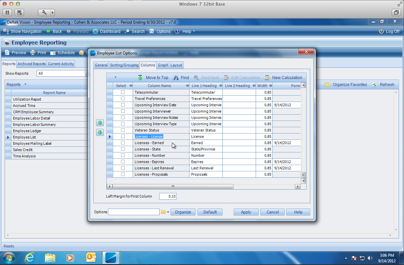Click the horizontal scrollbar in columns grid
Image resolution: width=404 pixels, height=265 pixels.
tap(172, 187)
